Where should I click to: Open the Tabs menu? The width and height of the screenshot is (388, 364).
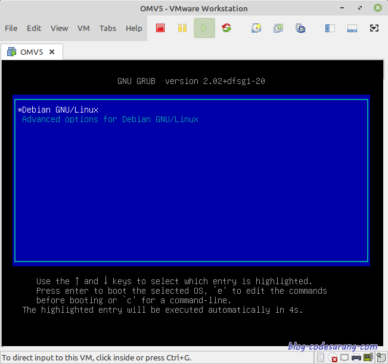click(108, 28)
